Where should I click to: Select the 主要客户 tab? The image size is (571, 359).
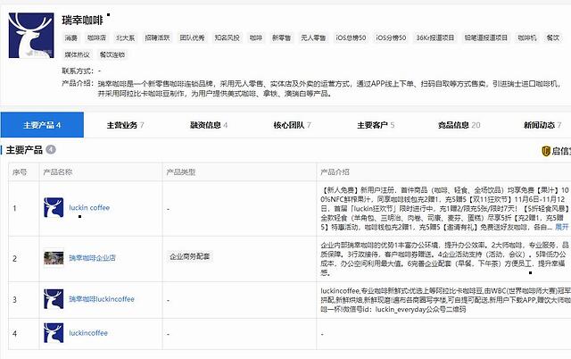click(x=376, y=125)
